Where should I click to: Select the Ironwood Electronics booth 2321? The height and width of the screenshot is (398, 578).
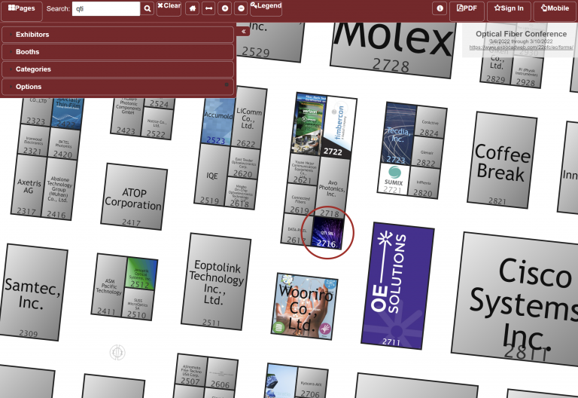click(33, 140)
